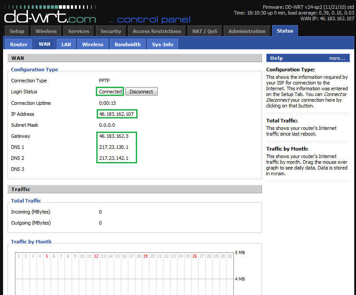Click the Help panel title

pos(276,58)
